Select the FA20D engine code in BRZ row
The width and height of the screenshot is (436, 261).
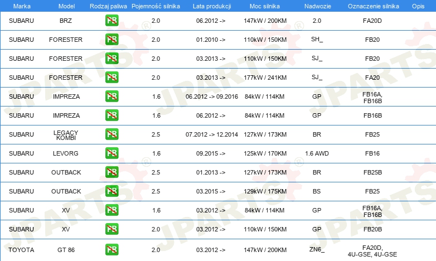[372, 21]
